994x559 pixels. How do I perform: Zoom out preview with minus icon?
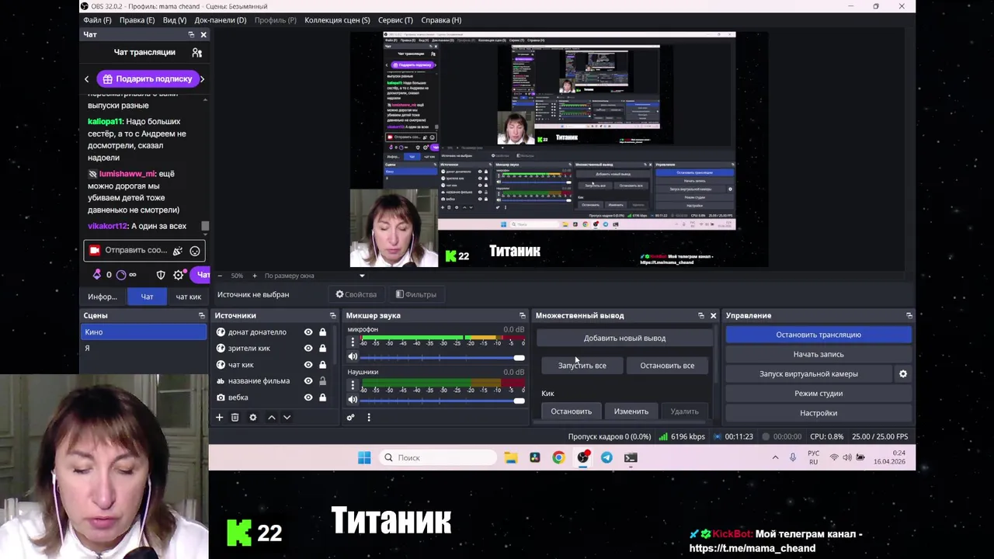click(x=219, y=276)
